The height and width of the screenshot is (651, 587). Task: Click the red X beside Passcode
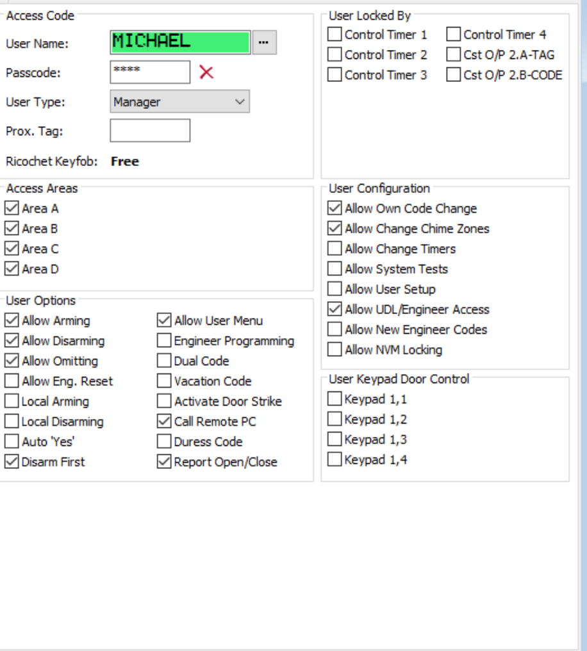pyautogui.click(x=206, y=72)
